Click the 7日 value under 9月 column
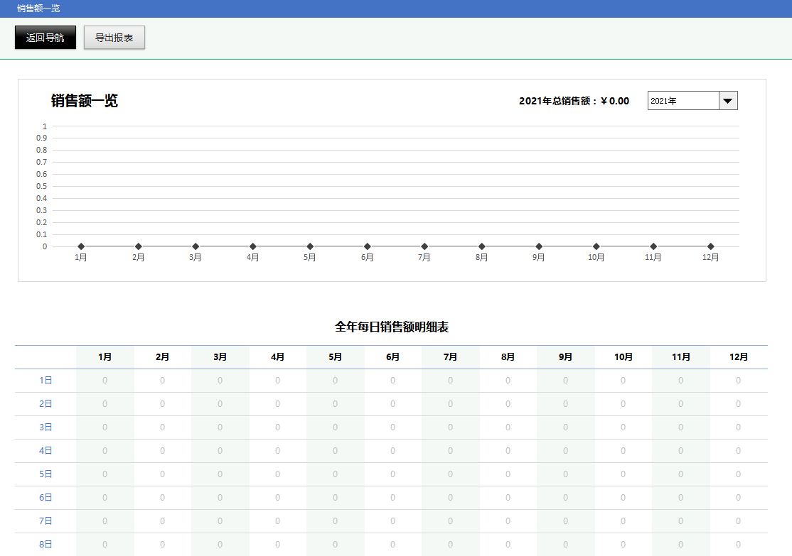Viewport: 792px width, 556px height. coord(566,520)
